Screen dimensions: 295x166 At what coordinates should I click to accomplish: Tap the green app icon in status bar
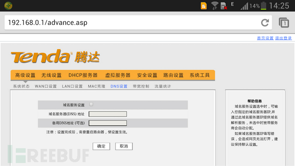[8, 6]
